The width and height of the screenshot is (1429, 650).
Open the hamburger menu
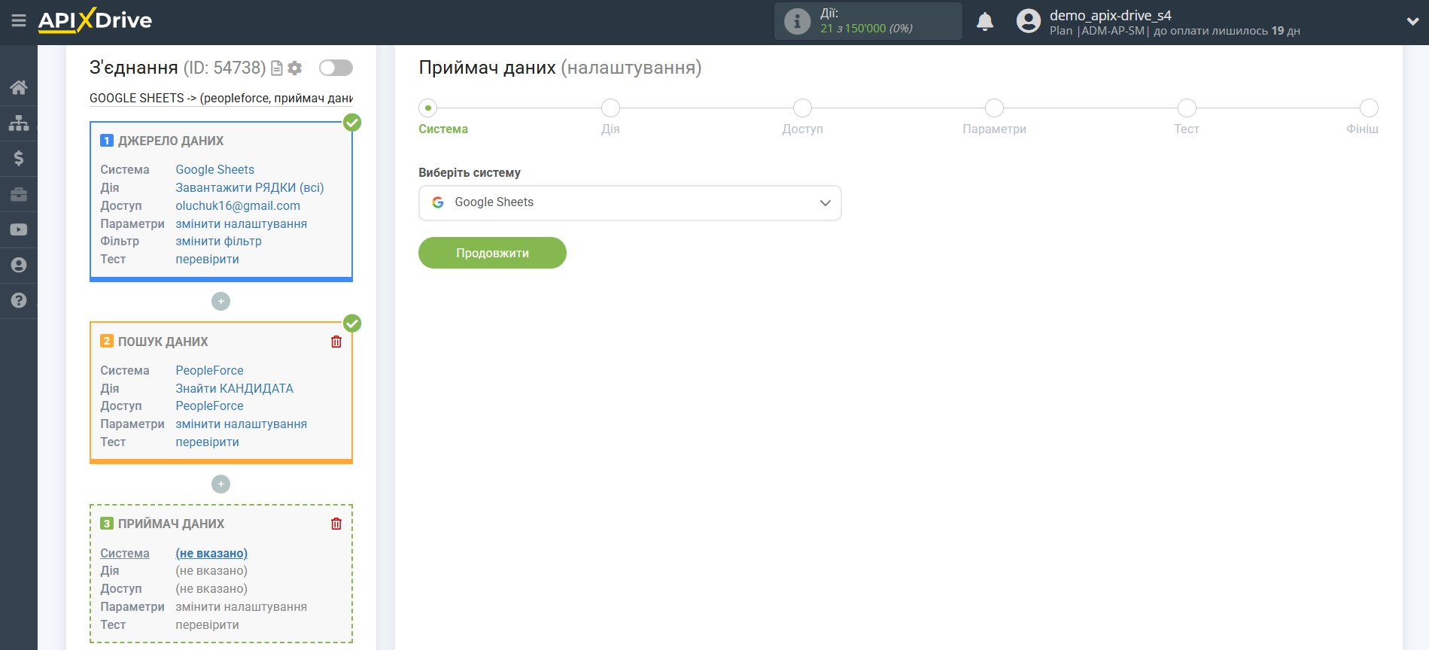coord(19,21)
